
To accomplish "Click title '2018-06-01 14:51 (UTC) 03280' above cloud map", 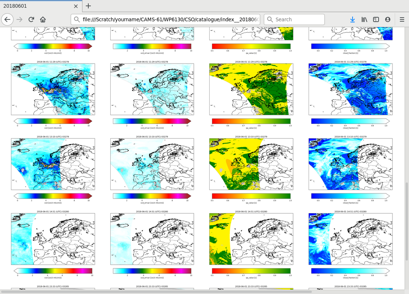I will tap(351, 212).
